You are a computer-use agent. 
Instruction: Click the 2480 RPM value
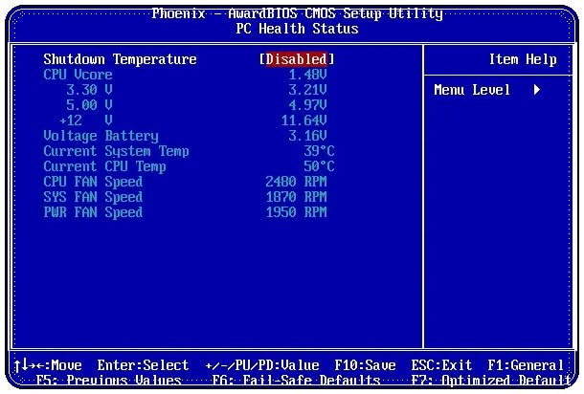296,181
